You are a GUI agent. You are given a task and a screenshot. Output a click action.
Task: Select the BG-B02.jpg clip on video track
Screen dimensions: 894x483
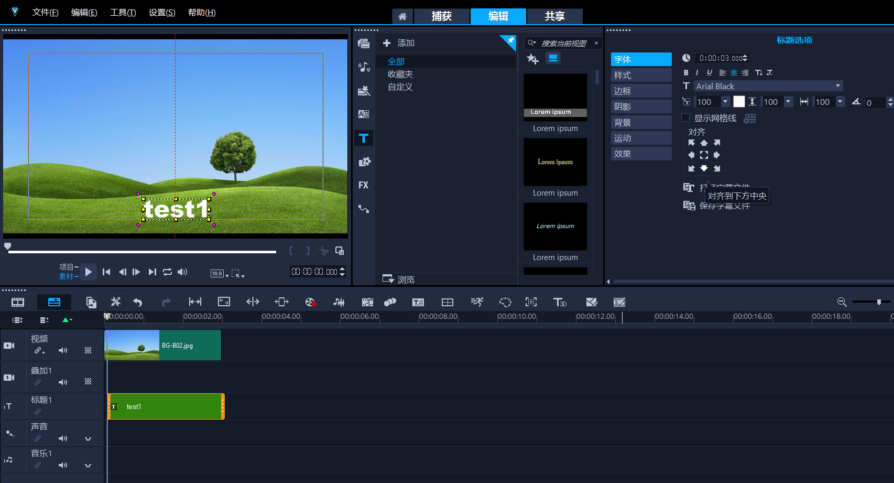163,345
